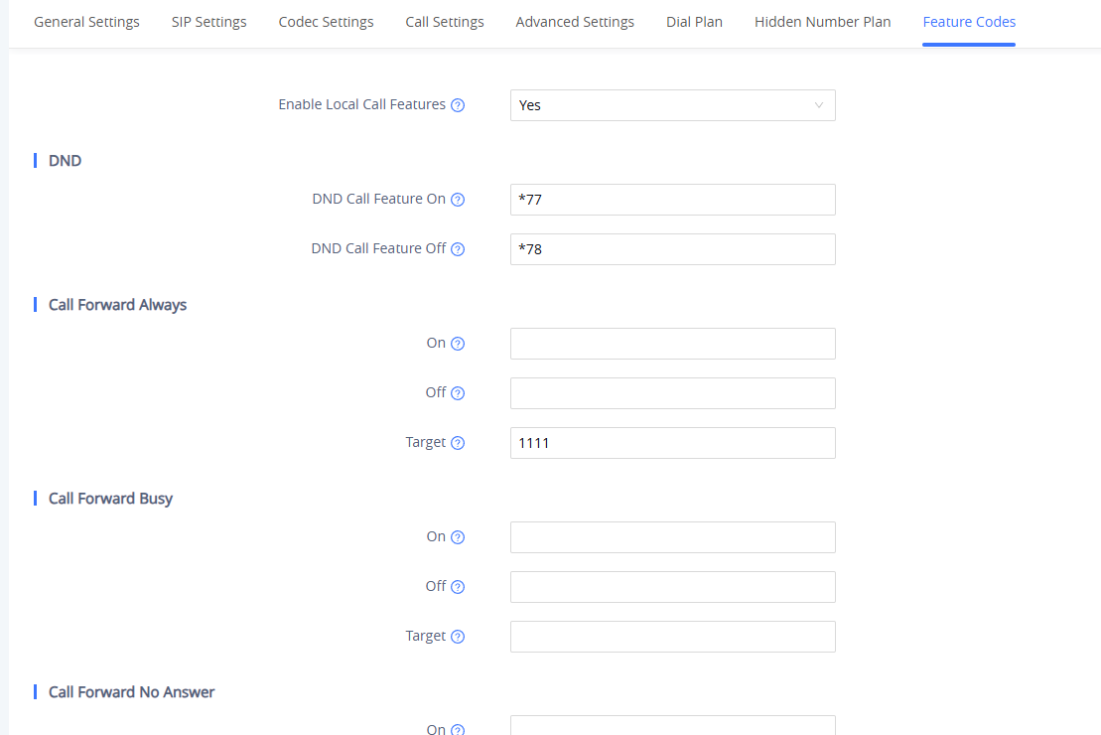The height and width of the screenshot is (735, 1101).
Task: Open the Hidden Number Plan tab
Action: tap(822, 22)
